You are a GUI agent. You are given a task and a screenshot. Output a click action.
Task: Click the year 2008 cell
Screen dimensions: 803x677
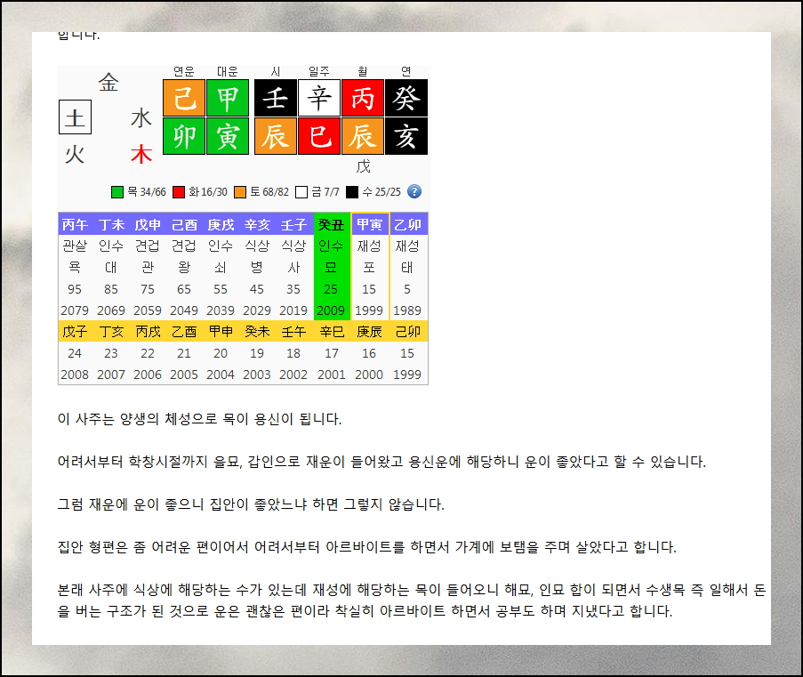coord(75,375)
